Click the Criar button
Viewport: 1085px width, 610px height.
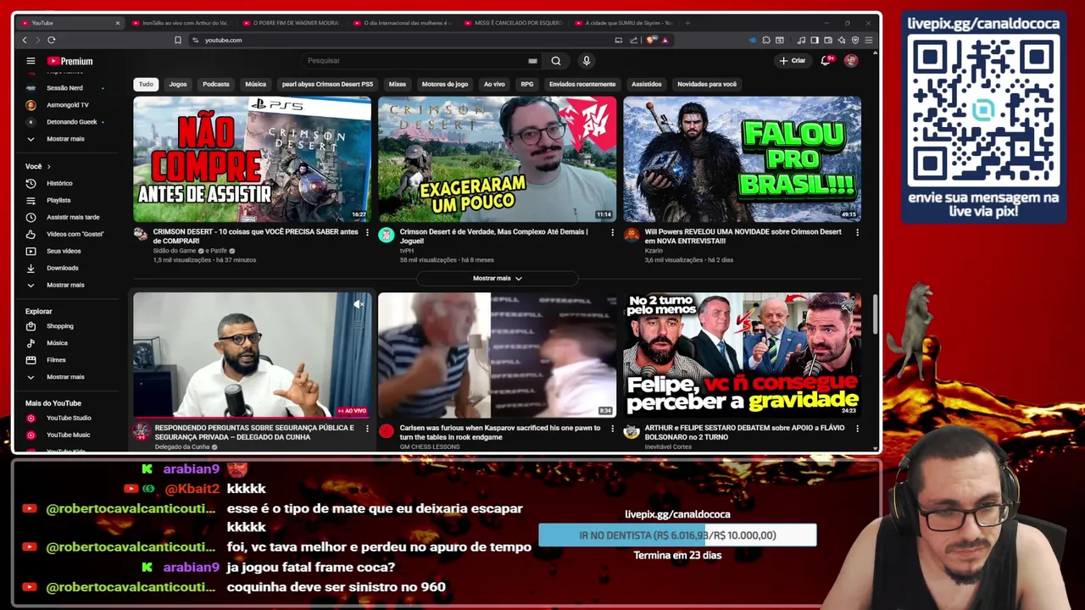pyautogui.click(x=792, y=61)
